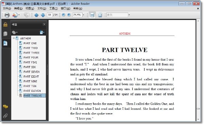
Task: Jump to PART FOUR bookmark
Action: point(31,58)
